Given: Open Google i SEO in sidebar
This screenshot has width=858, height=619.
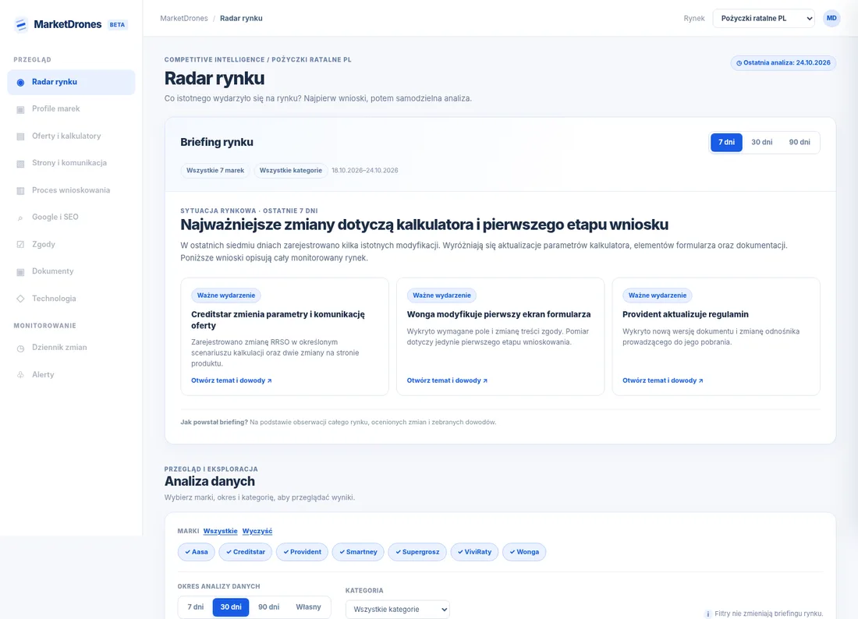Looking at the screenshot, I should (x=71, y=217).
